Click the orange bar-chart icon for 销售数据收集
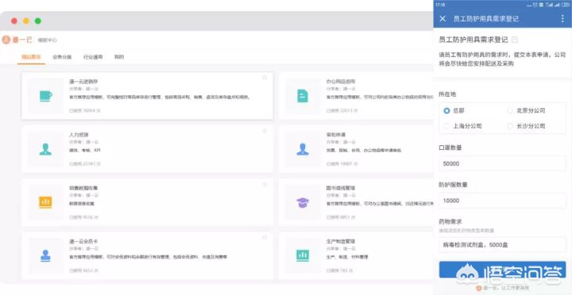Screen dimensions: 572x295 click(45, 202)
